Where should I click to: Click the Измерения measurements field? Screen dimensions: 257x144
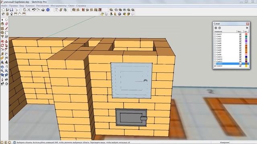click(x=243, y=142)
